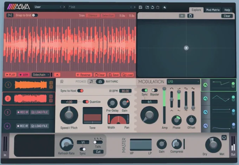Open the LFO modulation type dropdown
Screen dimensions: 239x165
click(183, 82)
